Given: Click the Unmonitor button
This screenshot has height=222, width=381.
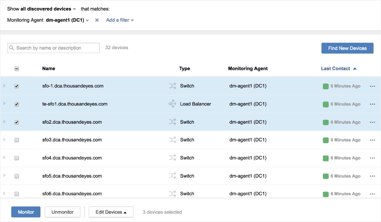Looking at the screenshot, I should [62, 212].
